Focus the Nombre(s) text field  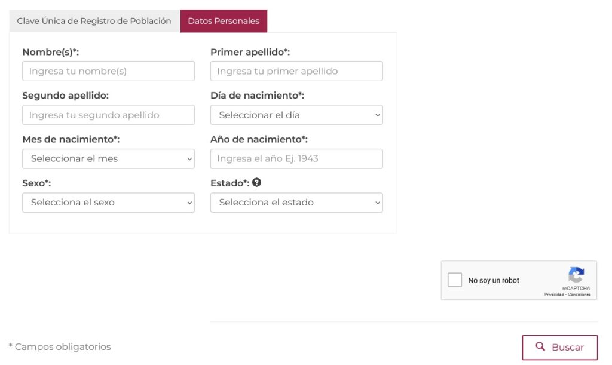(108, 71)
